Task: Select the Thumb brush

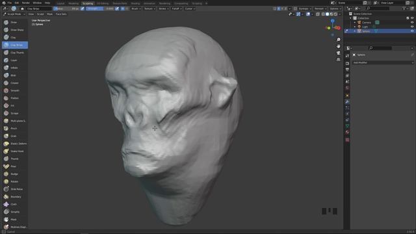Action: click(x=14, y=159)
